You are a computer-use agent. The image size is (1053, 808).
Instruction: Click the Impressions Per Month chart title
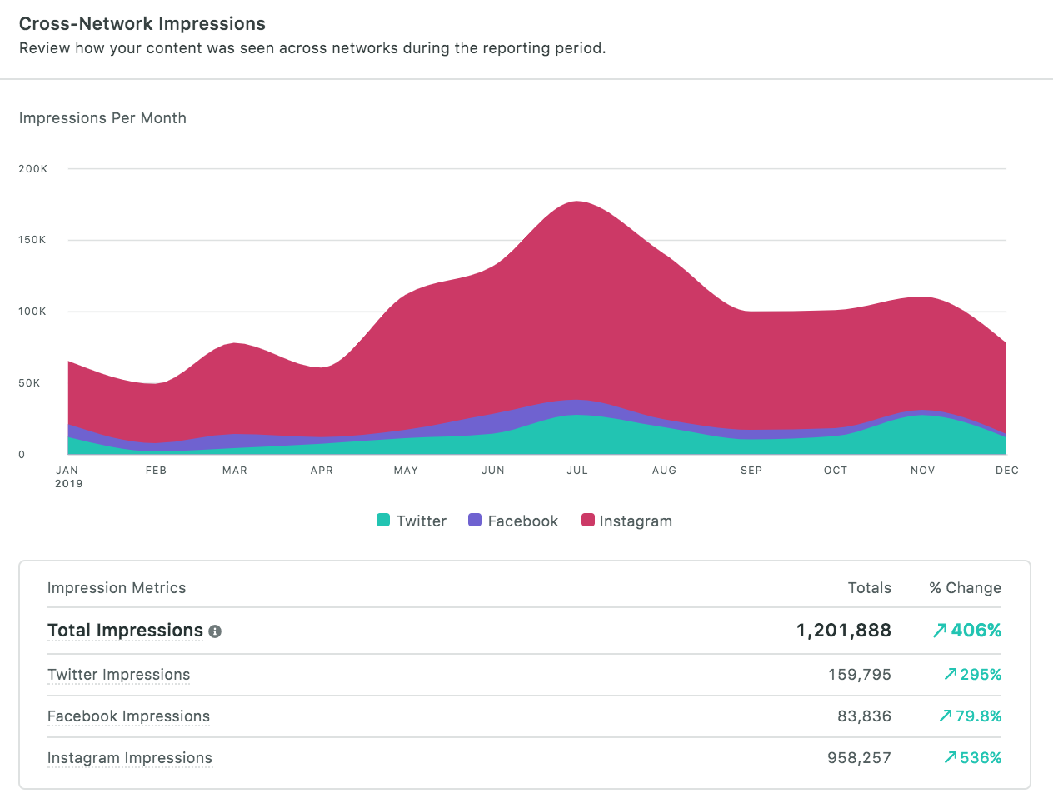coord(102,118)
